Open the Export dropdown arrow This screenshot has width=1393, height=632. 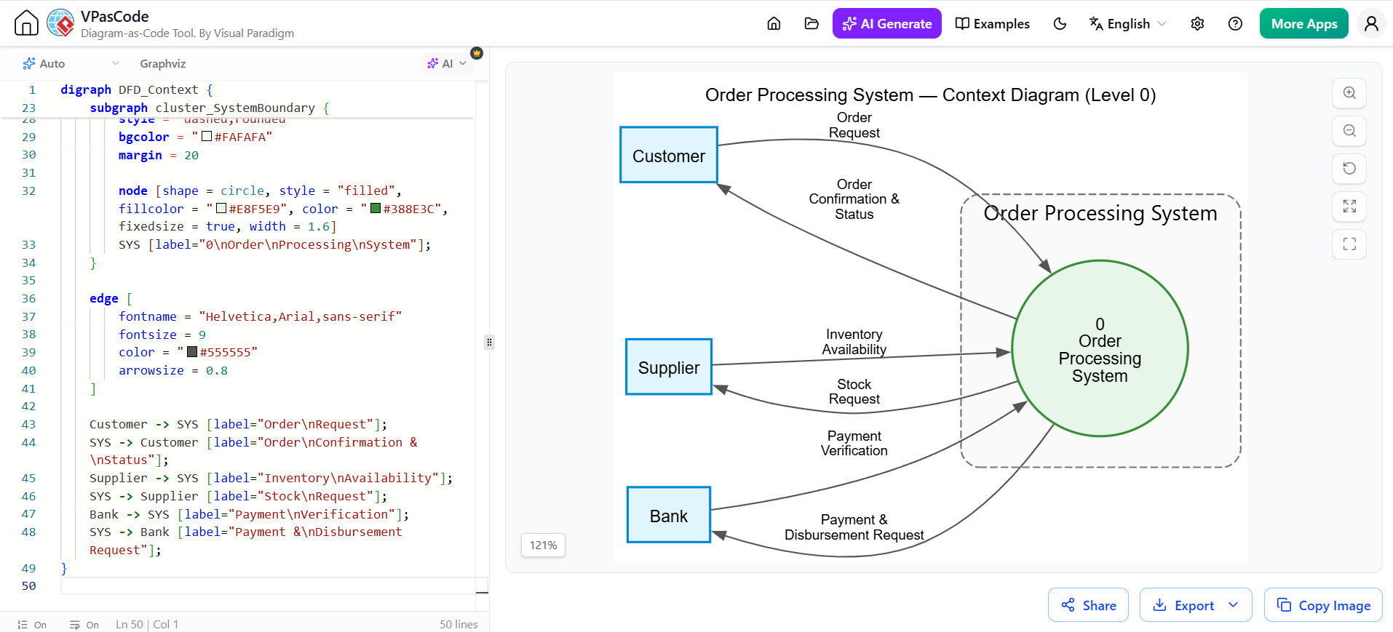[x=1233, y=605]
